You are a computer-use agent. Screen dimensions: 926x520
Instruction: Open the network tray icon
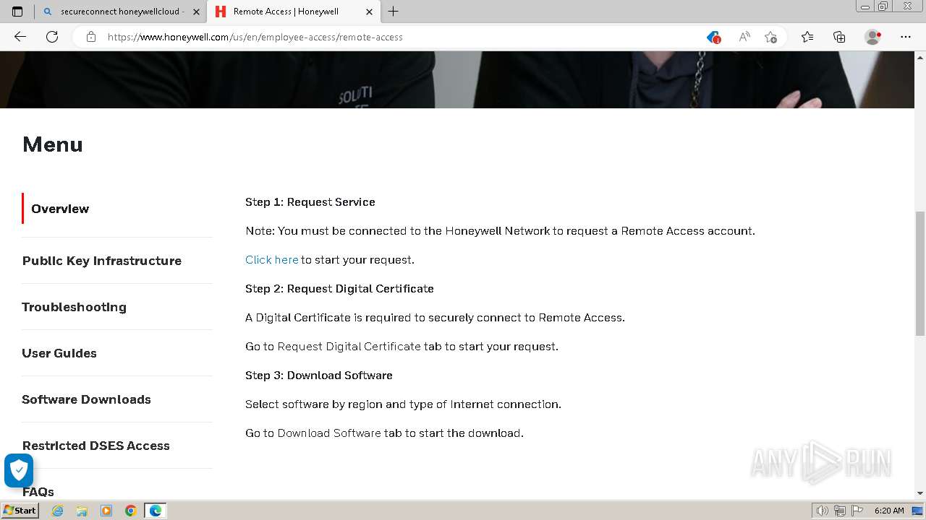[840, 511]
